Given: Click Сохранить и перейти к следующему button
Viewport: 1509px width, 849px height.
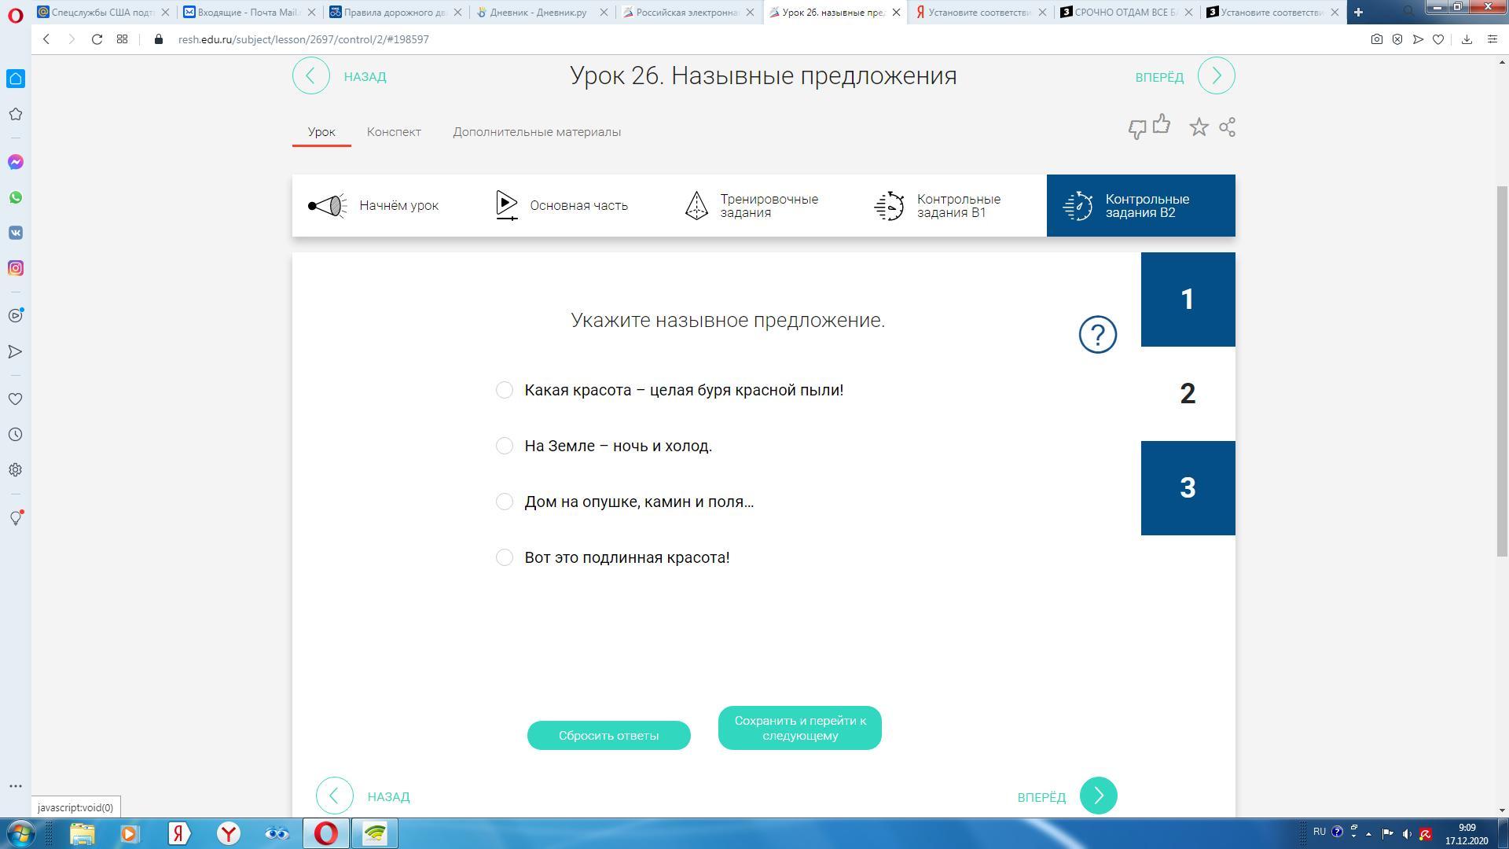Looking at the screenshot, I should click(x=799, y=728).
